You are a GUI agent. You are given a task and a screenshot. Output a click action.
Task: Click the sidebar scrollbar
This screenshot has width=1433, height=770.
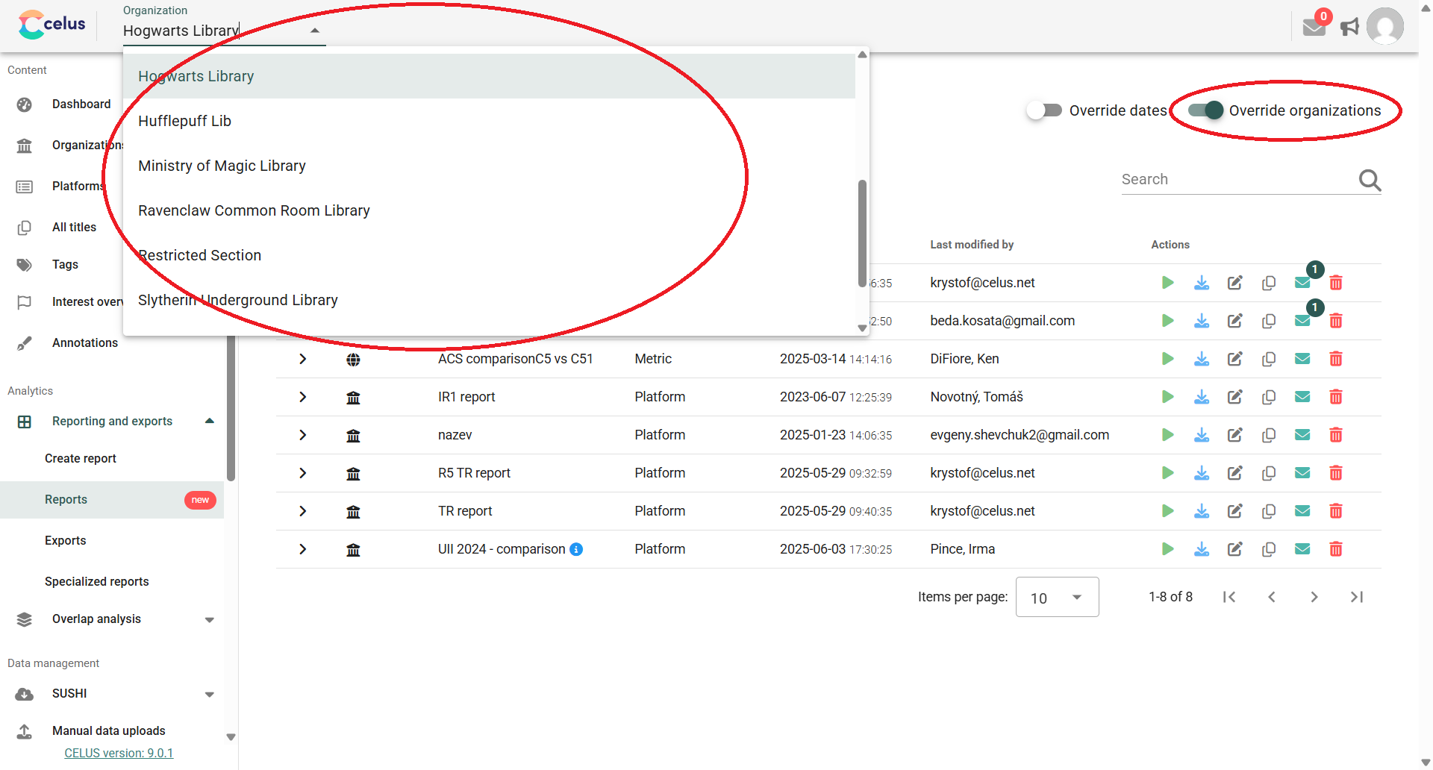[231, 407]
